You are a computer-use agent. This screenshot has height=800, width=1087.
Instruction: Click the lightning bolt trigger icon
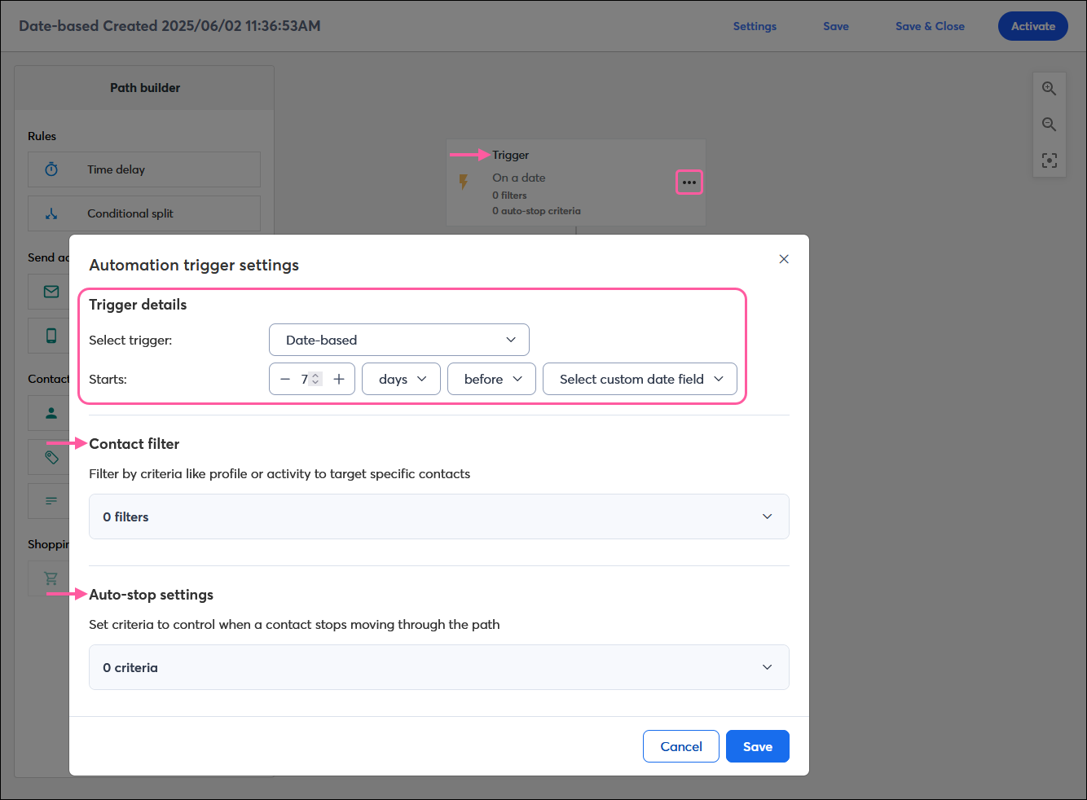(x=464, y=182)
